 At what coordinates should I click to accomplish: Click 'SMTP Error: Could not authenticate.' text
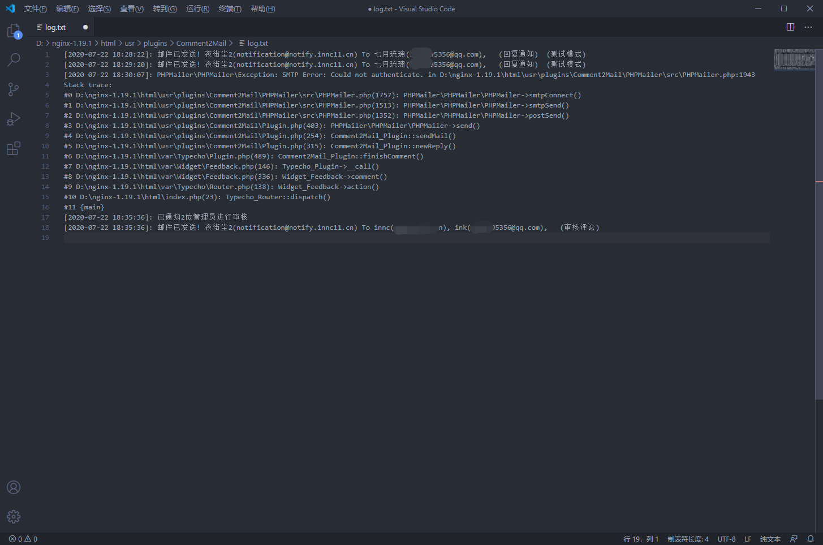coord(352,75)
